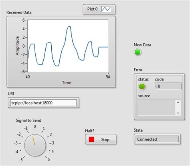Viewport: 190px width, 166px height.
Task: Click the error code numeric field
Action: [x=168, y=86]
